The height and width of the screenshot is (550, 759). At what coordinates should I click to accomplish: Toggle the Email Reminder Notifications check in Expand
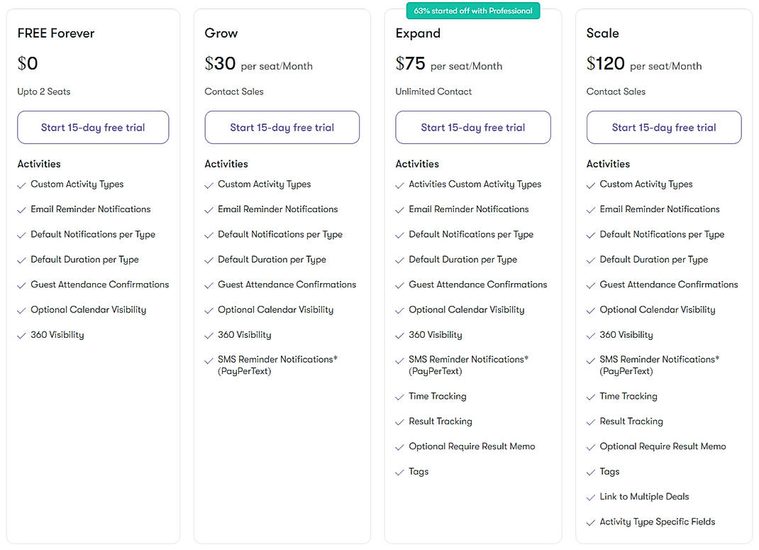point(400,209)
